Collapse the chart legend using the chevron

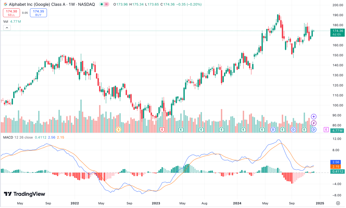[x=7, y=28]
